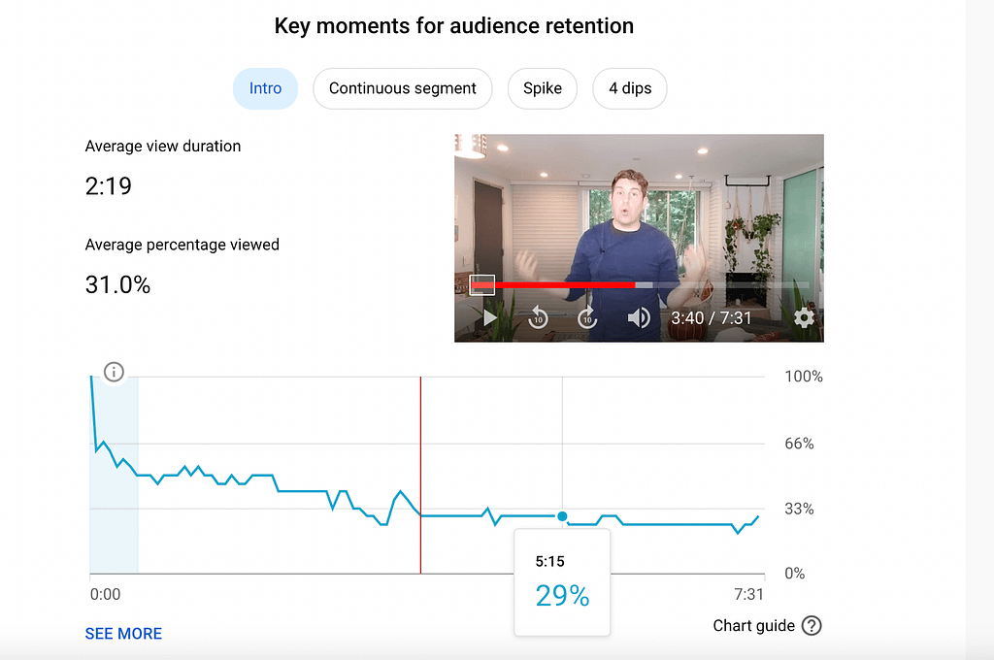
Task: Click the Average view duration label
Action: 163,146
